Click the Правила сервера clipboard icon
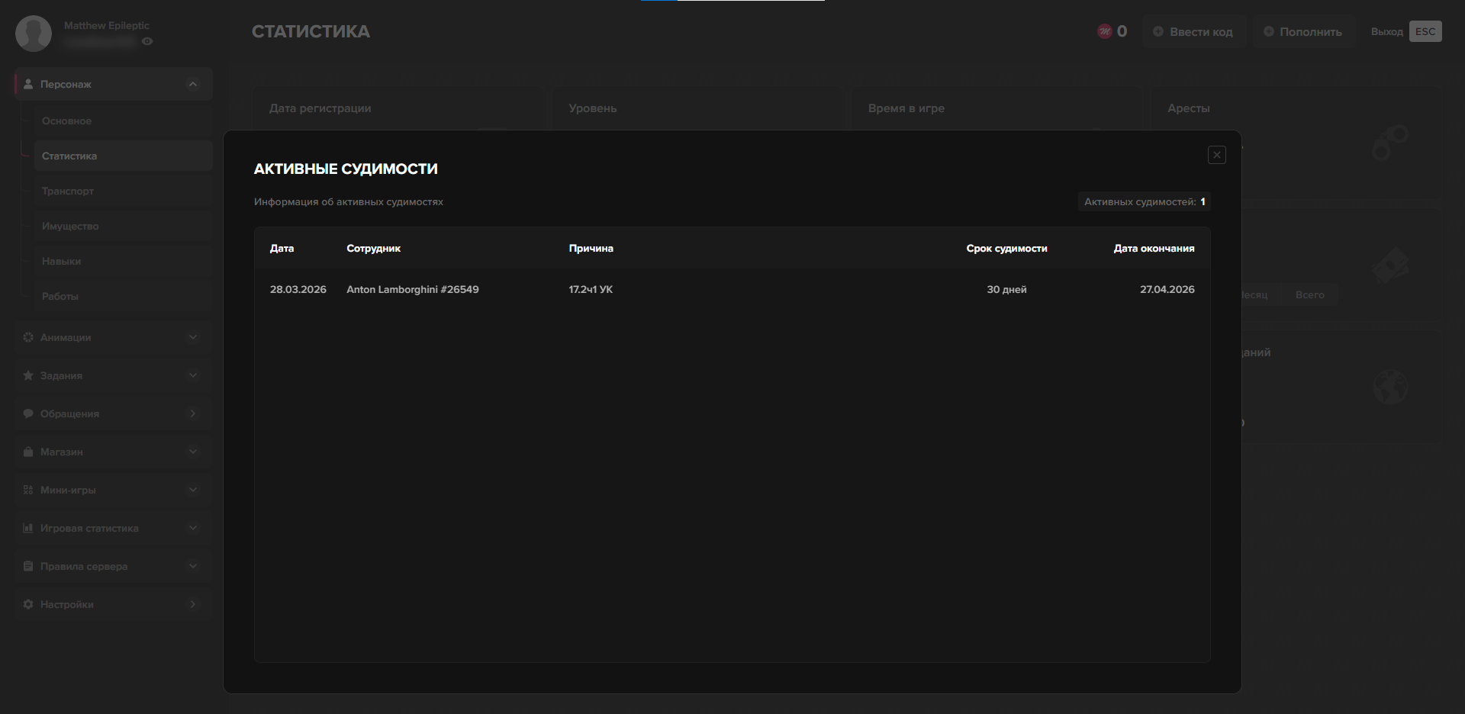 (x=28, y=566)
